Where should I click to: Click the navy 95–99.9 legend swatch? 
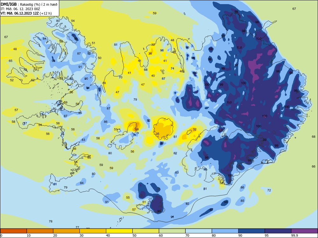(278, 231)
